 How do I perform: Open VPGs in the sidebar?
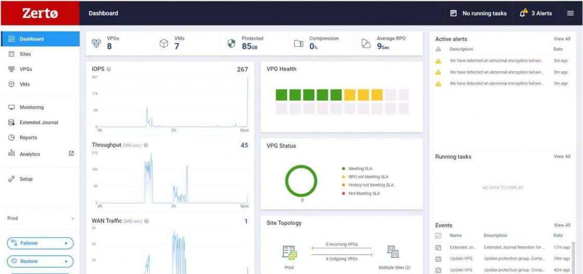tap(26, 69)
